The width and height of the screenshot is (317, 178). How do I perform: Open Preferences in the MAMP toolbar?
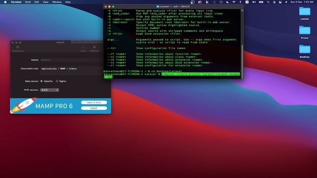click(18, 48)
